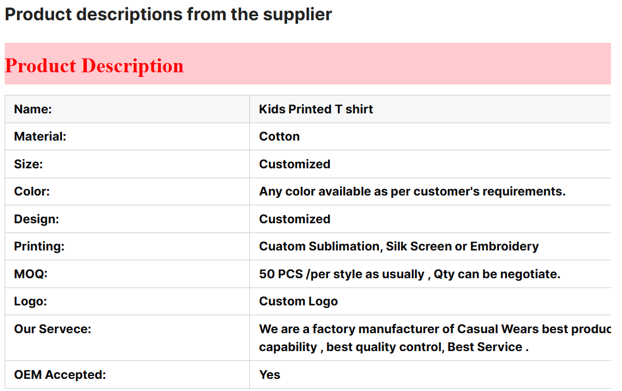Viewport: 622px width, 391px height.
Task: Select the 'Printing:' row label
Action: pyautogui.click(x=39, y=246)
